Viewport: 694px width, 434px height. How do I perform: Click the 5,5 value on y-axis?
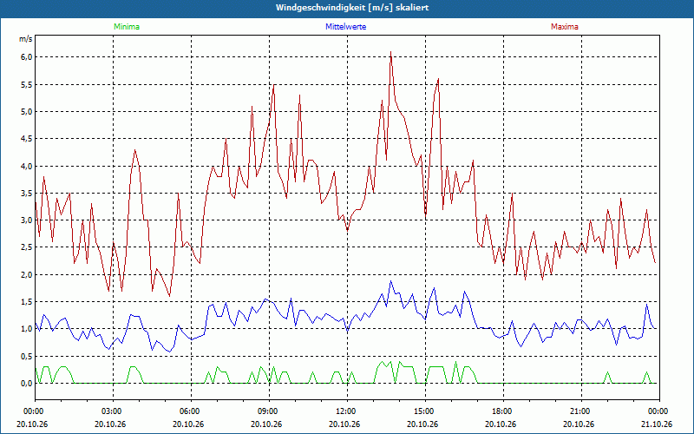tap(26, 84)
